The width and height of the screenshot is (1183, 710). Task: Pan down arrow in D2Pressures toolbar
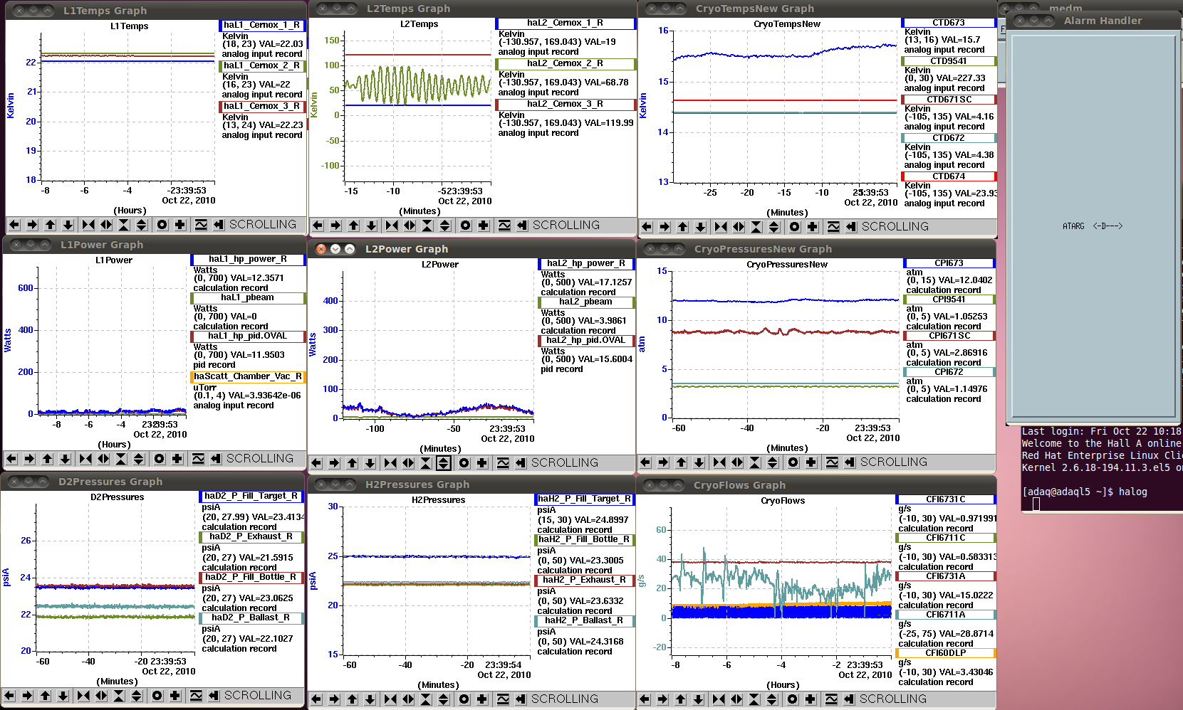(x=63, y=696)
